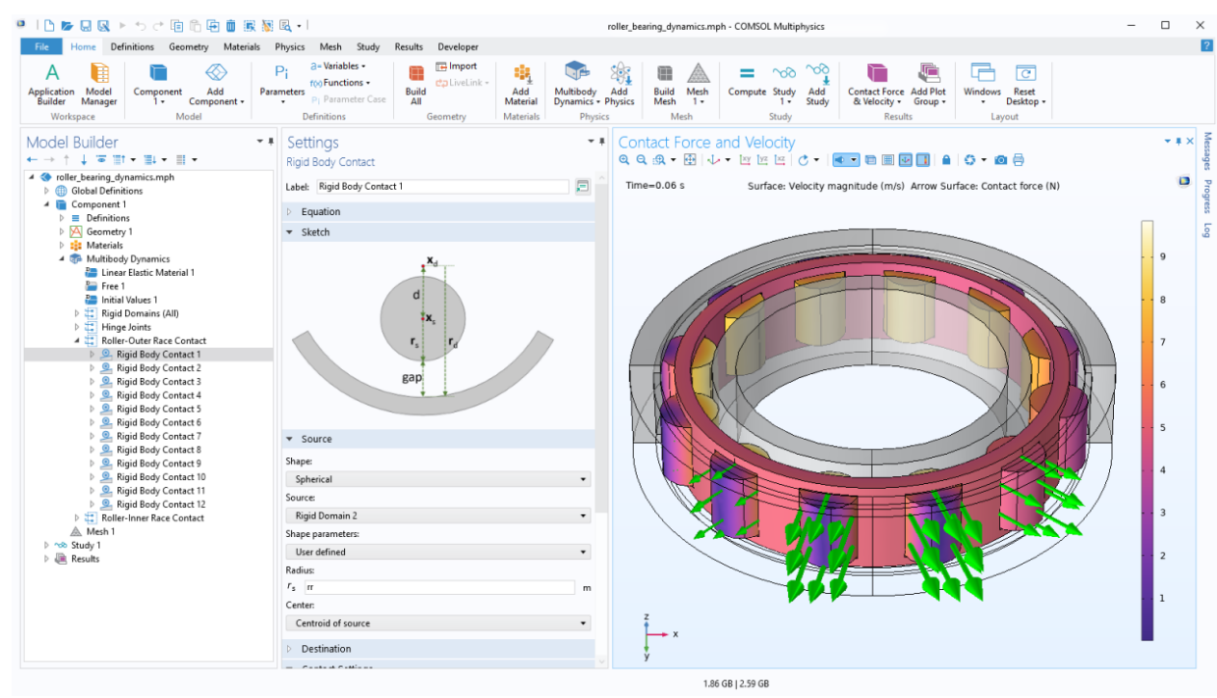Select the Linear Elastic Material 1 node
The width and height of the screenshot is (1217, 698).
coord(147,273)
